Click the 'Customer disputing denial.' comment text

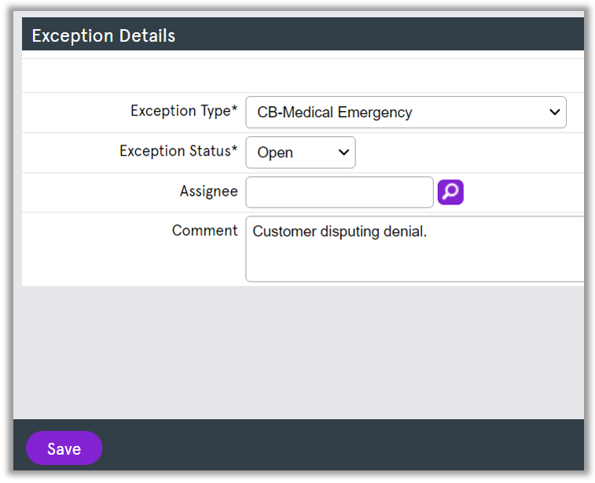point(340,231)
